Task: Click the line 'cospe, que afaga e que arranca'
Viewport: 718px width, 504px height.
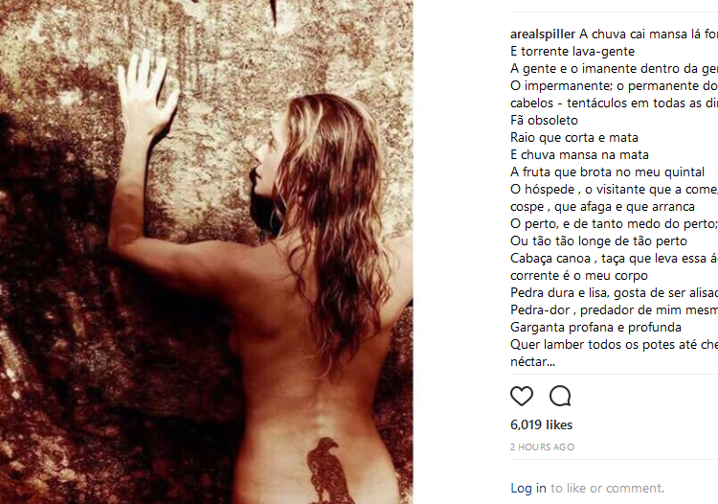Action: coord(602,207)
